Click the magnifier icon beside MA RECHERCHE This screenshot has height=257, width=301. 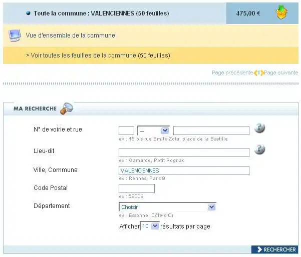tap(66, 108)
